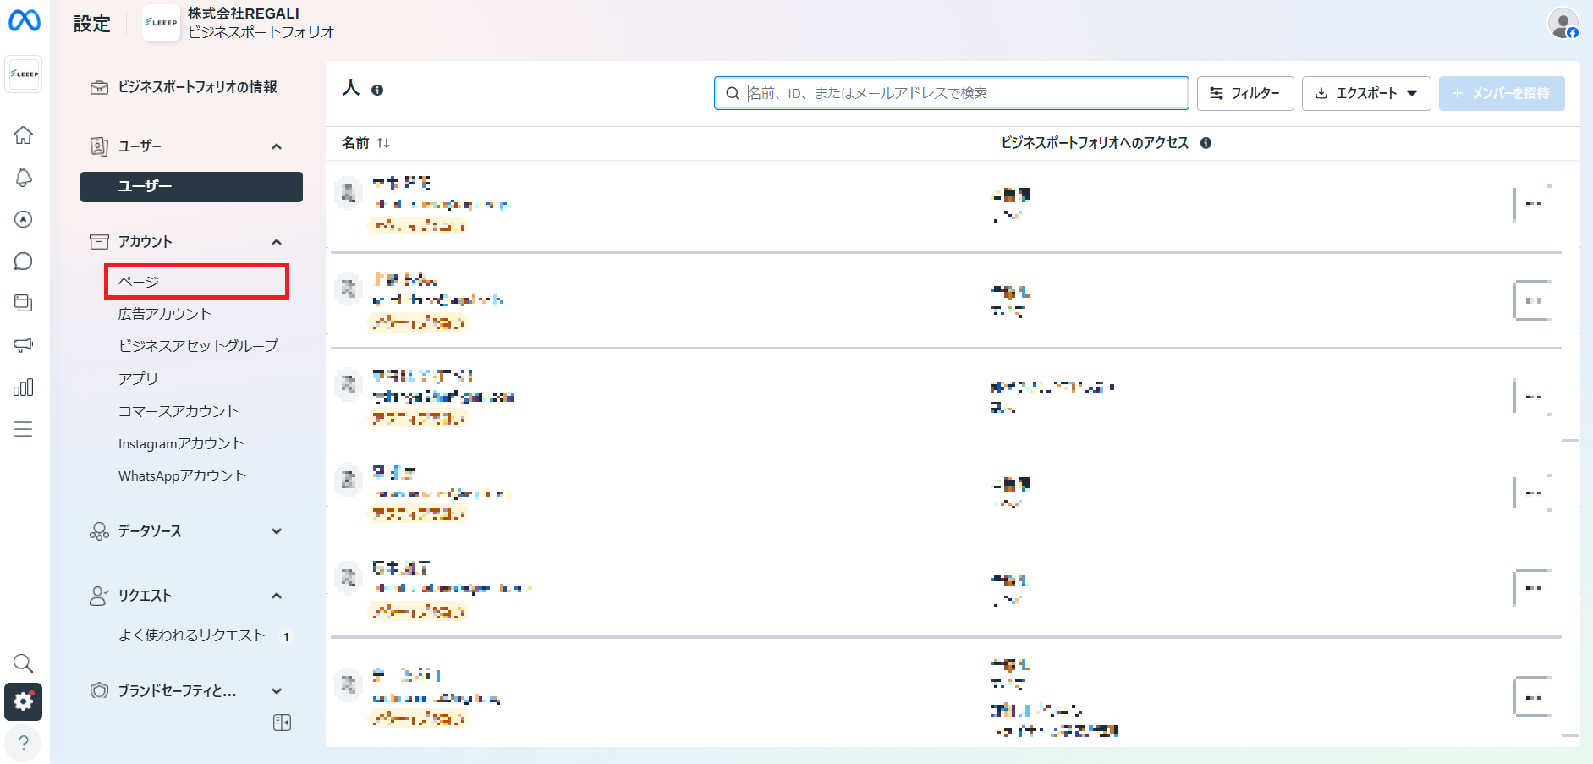The image size is (1593, 764).
Task: Toggle sidebar collapse panel icon
Action: coord(283,723)
